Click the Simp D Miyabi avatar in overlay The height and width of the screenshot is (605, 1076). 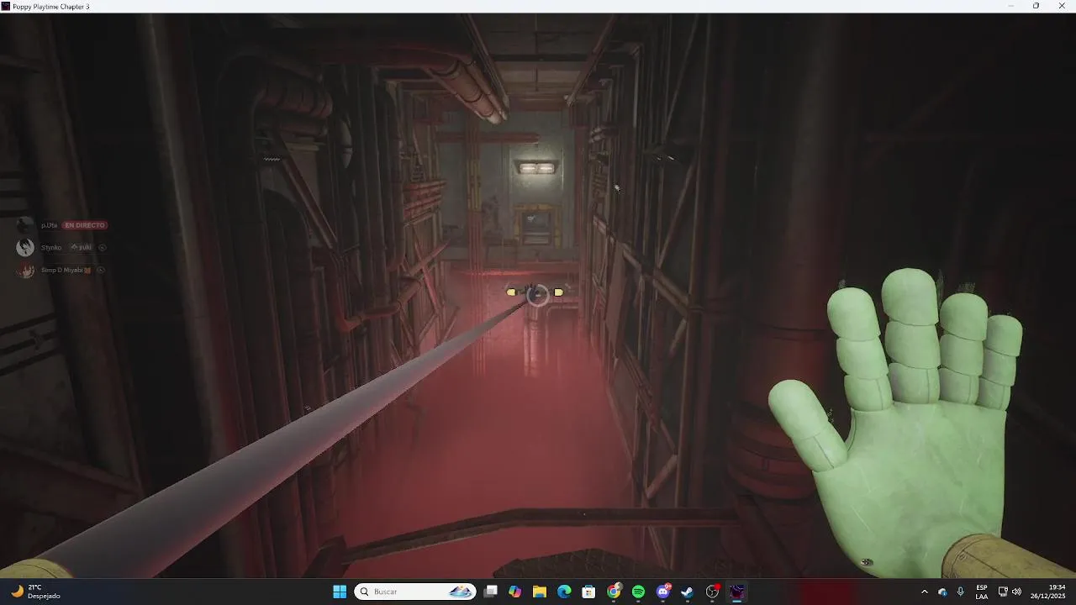(x=25, y=270)
